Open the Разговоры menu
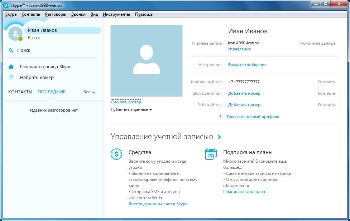This screenshot has width=350, height=221. (56, 14)
